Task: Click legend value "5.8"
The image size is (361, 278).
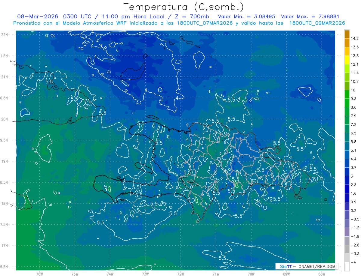Action: (x=354, y=142)
